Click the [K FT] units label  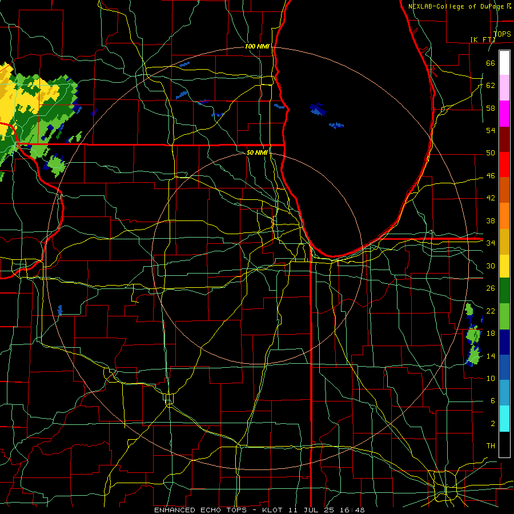click(x=483, y=39)
